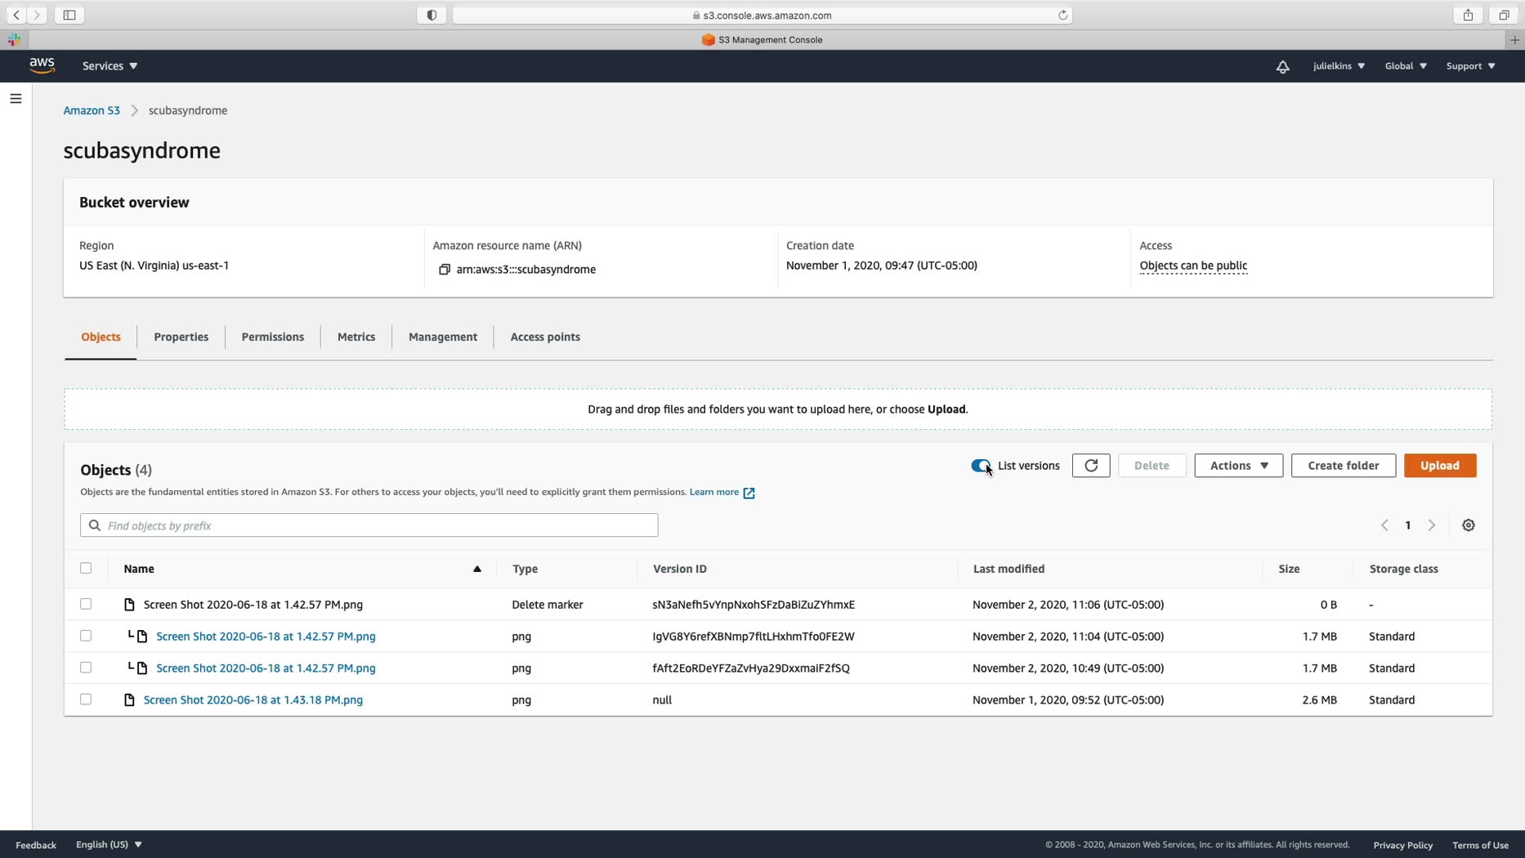Change language via English (US) dropdown
The width and height of the screenshot is (1525, 858).
click(109, 845)
